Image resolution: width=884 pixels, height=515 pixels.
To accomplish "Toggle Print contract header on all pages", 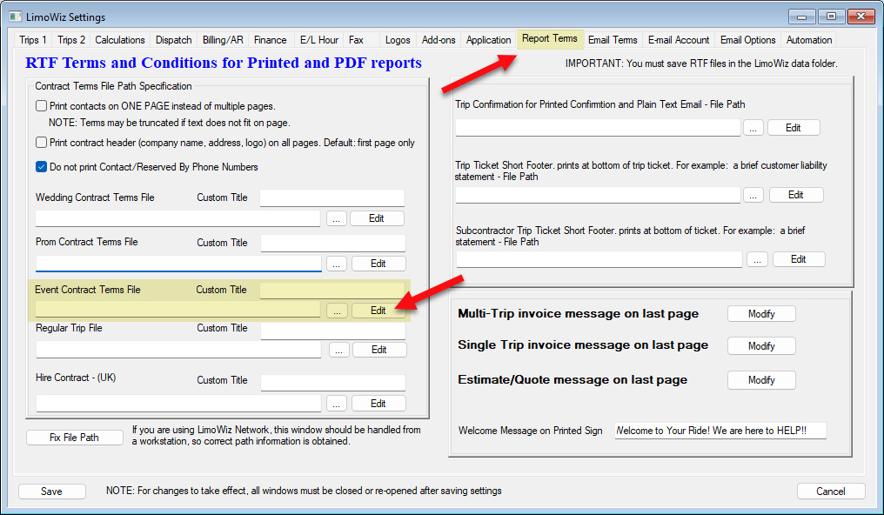I will point(41,143).
